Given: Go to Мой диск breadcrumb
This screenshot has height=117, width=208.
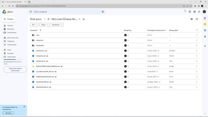Looking at the screenshot, I should [x=36, y=19].
